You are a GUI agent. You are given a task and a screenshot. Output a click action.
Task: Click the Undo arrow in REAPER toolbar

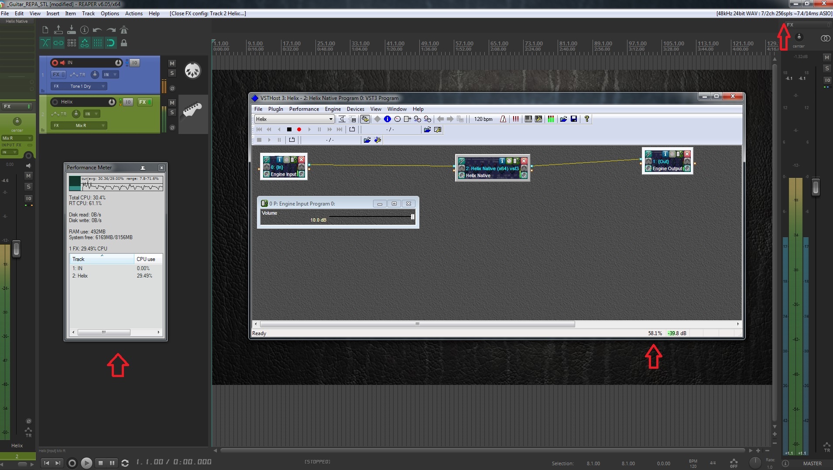(97, 30)
